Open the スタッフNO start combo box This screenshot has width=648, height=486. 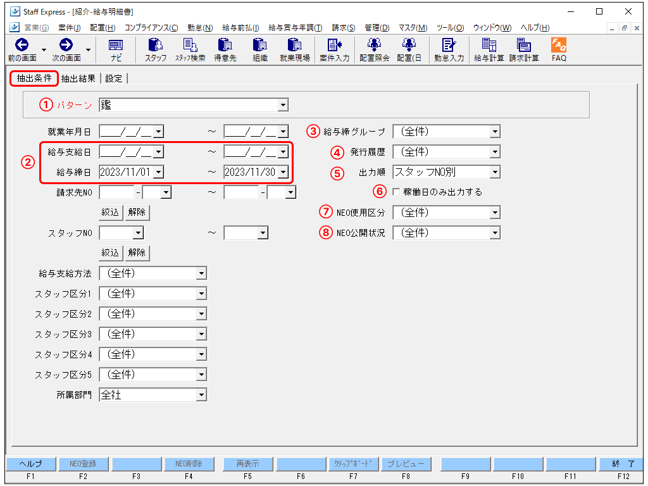[138, 233]
